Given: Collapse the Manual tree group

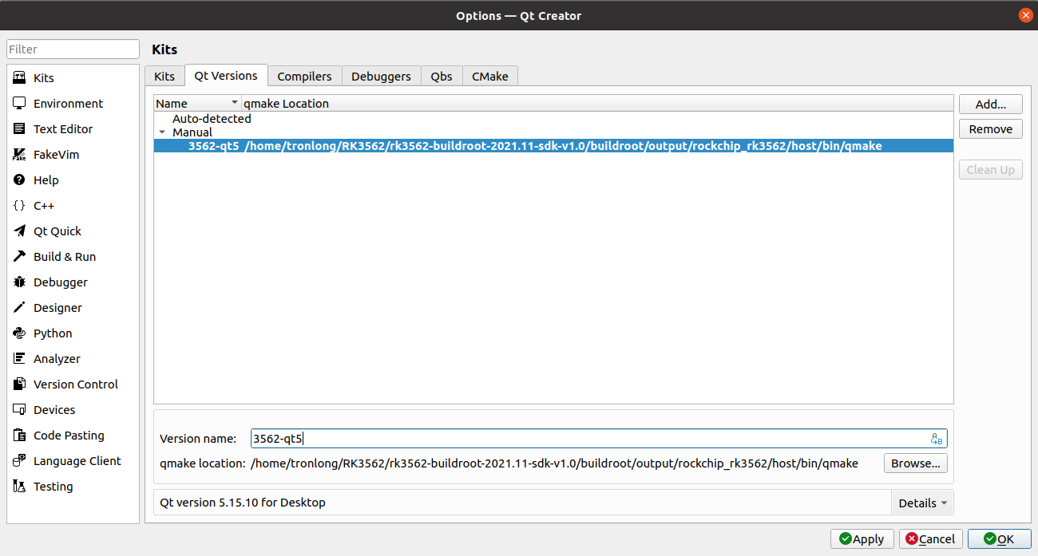Looking at the screenshot, I should [x=162, y=132].
